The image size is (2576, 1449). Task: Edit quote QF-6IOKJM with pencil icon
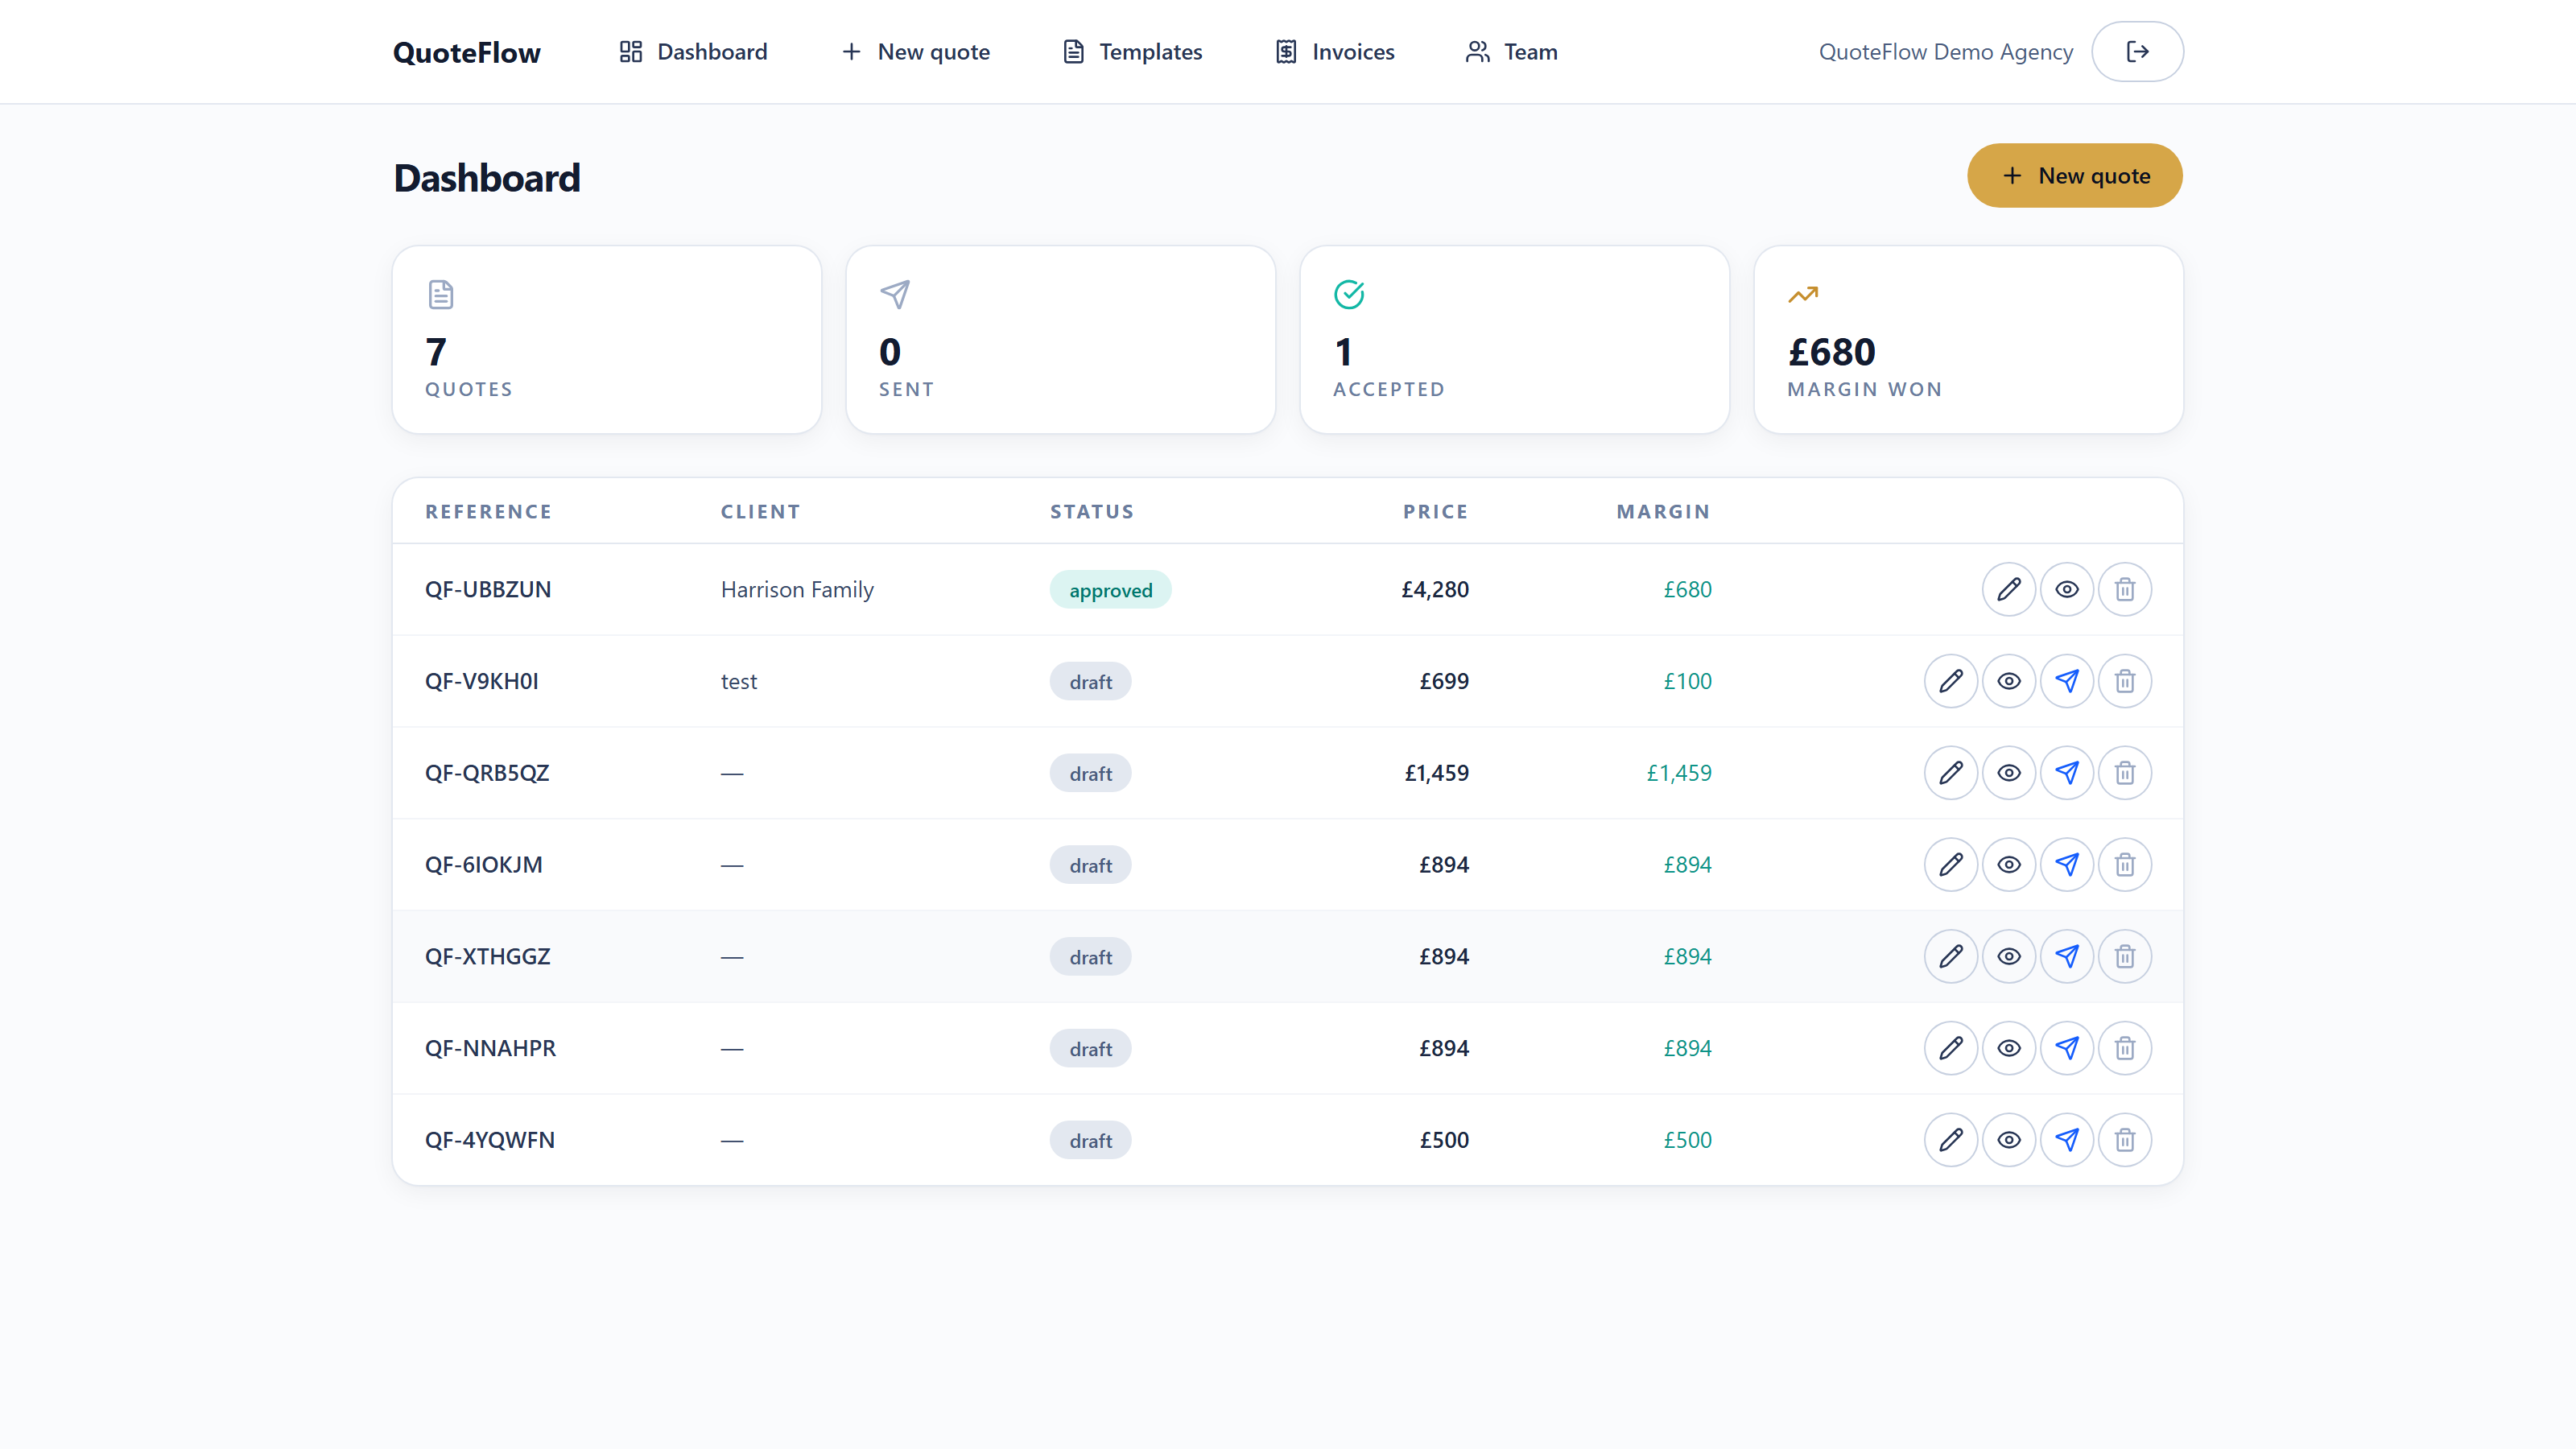coord(1950,865)
